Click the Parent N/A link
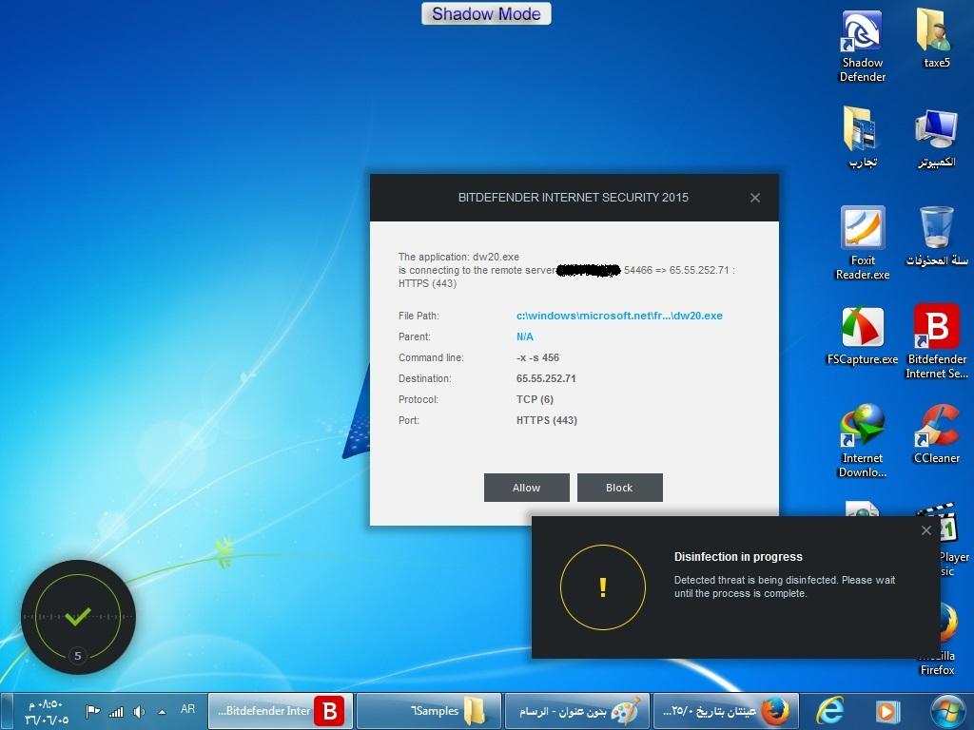 [525, 336]
